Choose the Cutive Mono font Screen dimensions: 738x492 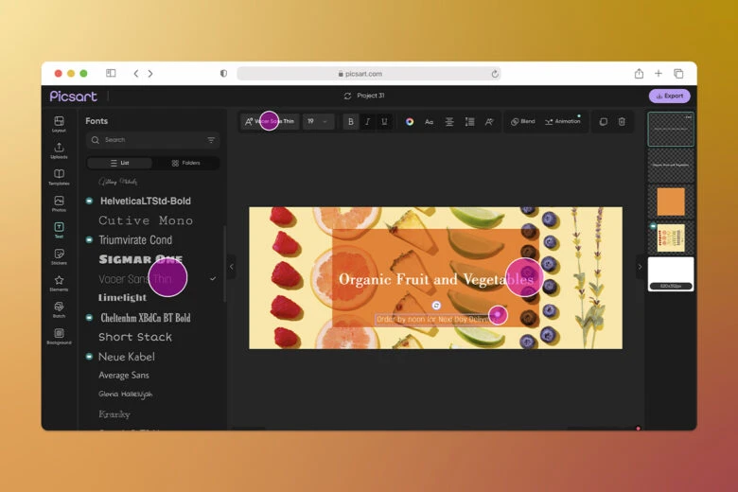pos(146,220)
